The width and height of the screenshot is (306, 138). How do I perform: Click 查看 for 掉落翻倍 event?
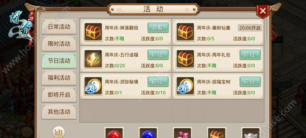[x=158, y=28]
